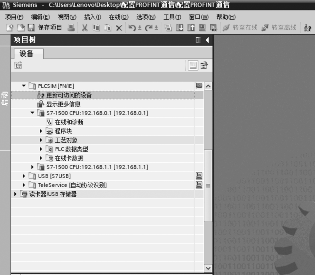Click the project tree scrollbar down arrow
This screenshot has height=275, width=315.
[x=208, y=268]
